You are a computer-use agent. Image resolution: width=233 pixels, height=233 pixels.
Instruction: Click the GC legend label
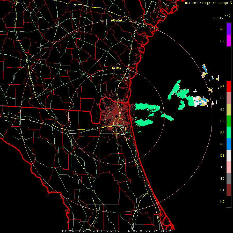tap(222, 179)
